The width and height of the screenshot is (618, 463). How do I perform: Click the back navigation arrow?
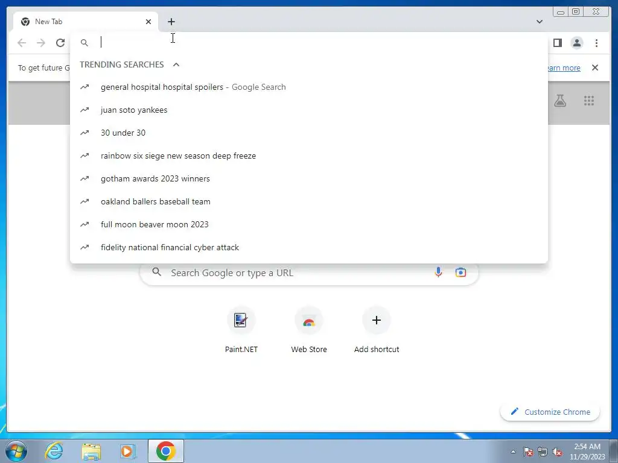pyautogui.click(x=22, y=43)
